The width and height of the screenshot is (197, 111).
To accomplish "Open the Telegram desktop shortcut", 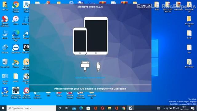I will click(x=26, y=35).
